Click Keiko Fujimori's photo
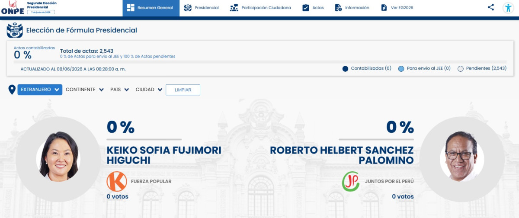This screenshot has height=218, width=519. point(58,156)
